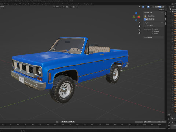Click the green Y axis gizmo handle

coord(133,17)
